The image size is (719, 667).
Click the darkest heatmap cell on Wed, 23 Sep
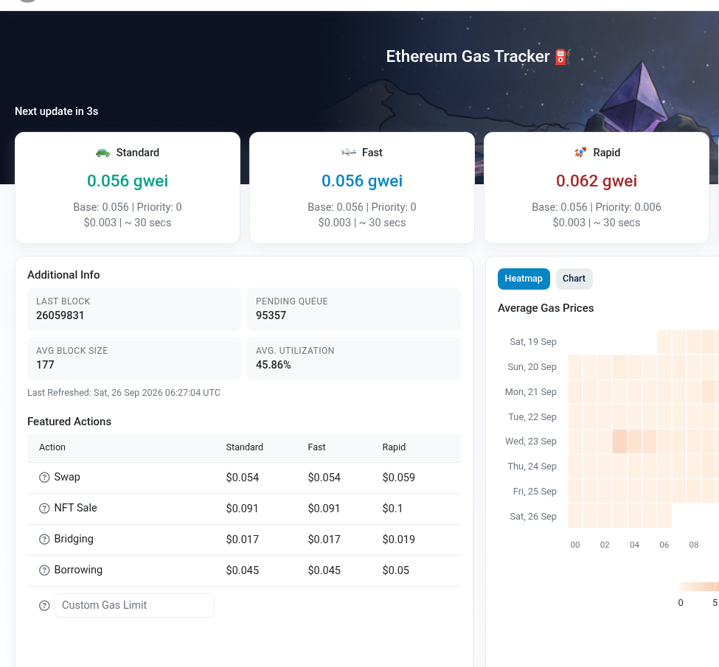(x=619, y=441)
